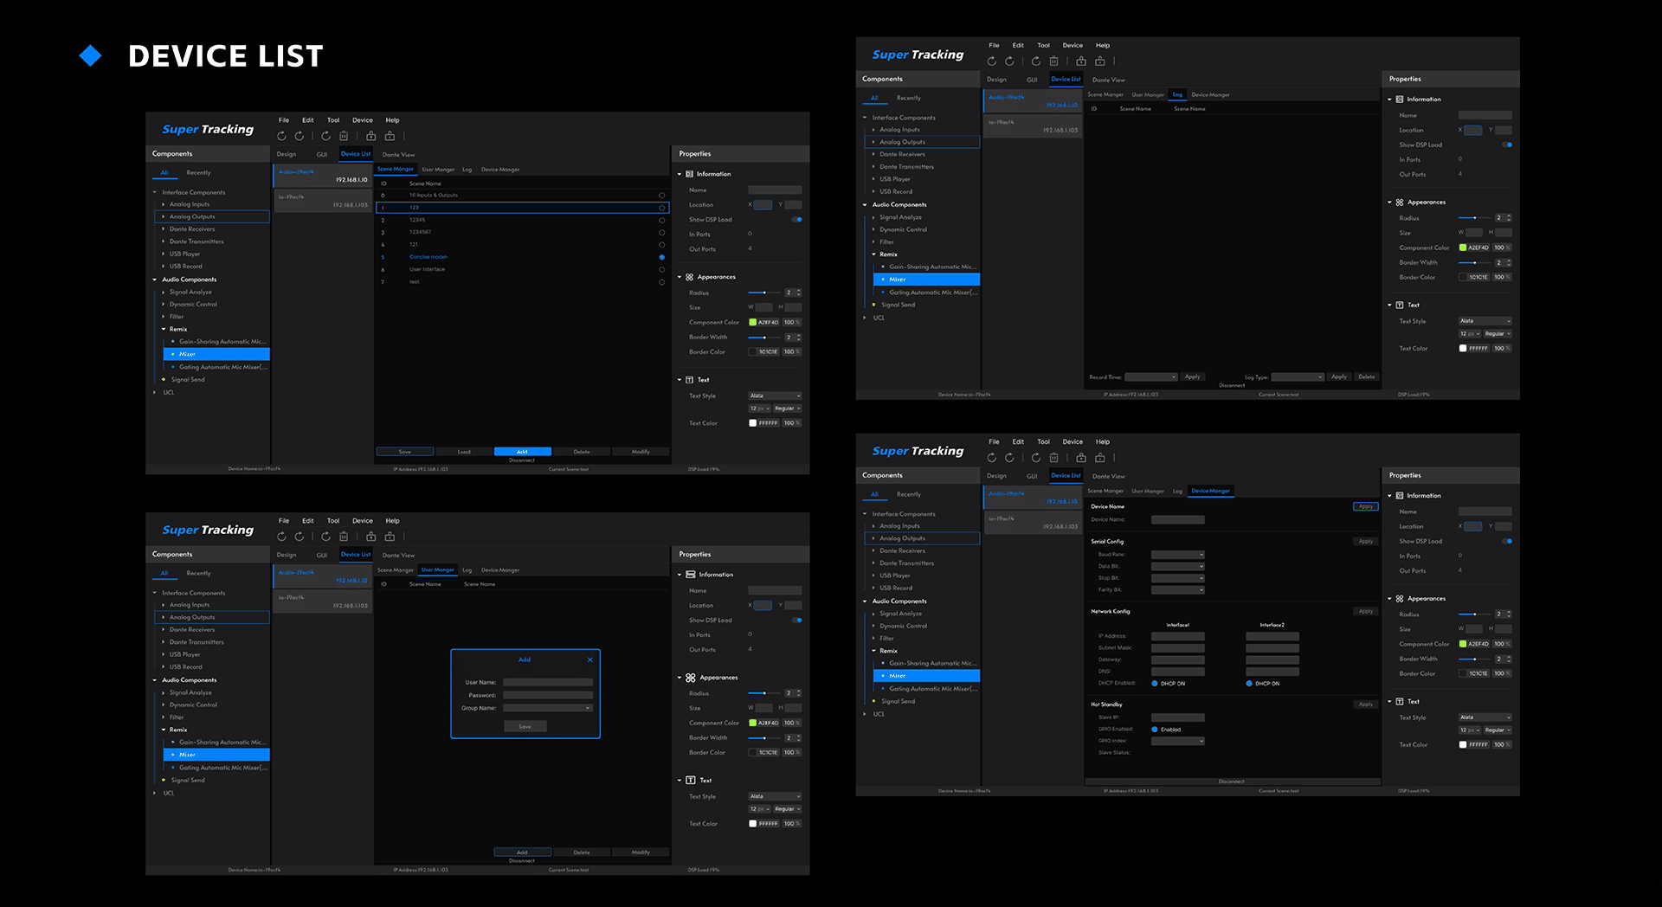Switch to the Dante View tab in the top-left window
The width and height of the screenshot is (1662, 907).
click(x=398, y=155)
